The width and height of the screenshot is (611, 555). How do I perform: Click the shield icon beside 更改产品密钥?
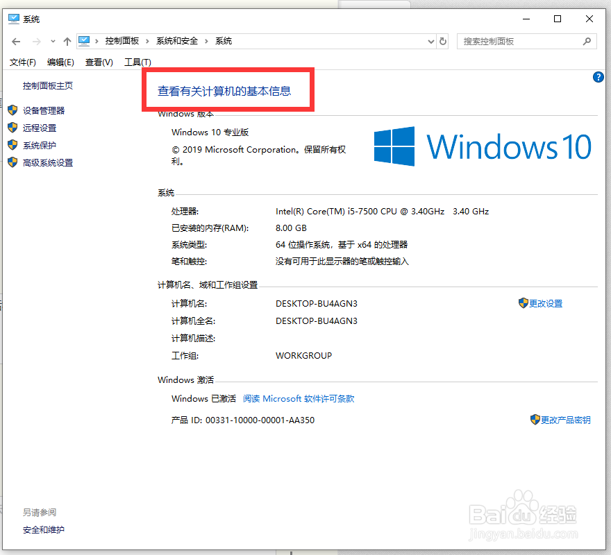[535, 420]
